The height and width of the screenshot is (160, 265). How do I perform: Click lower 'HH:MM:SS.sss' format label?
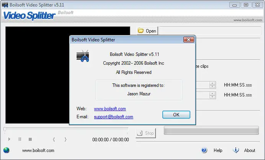point(238,95)
